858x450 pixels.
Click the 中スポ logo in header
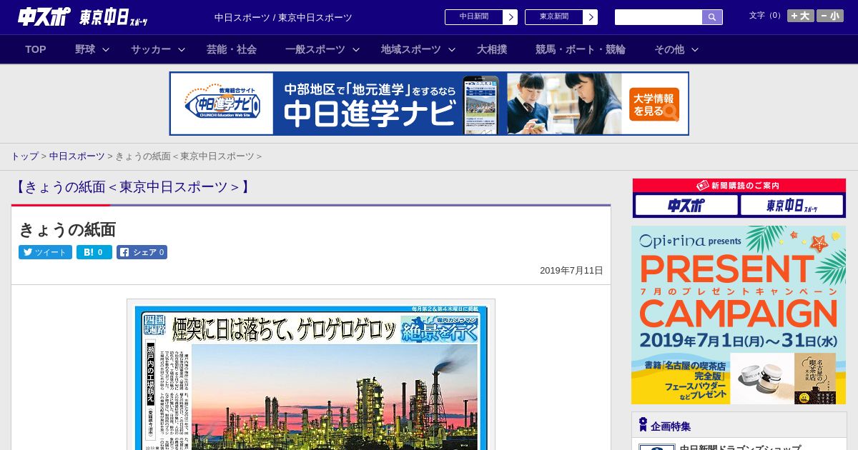pyautogui.click(x=44, y=17)
